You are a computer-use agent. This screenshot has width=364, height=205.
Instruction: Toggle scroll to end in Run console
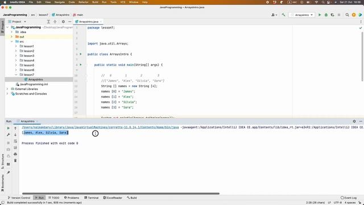(15, 147)
